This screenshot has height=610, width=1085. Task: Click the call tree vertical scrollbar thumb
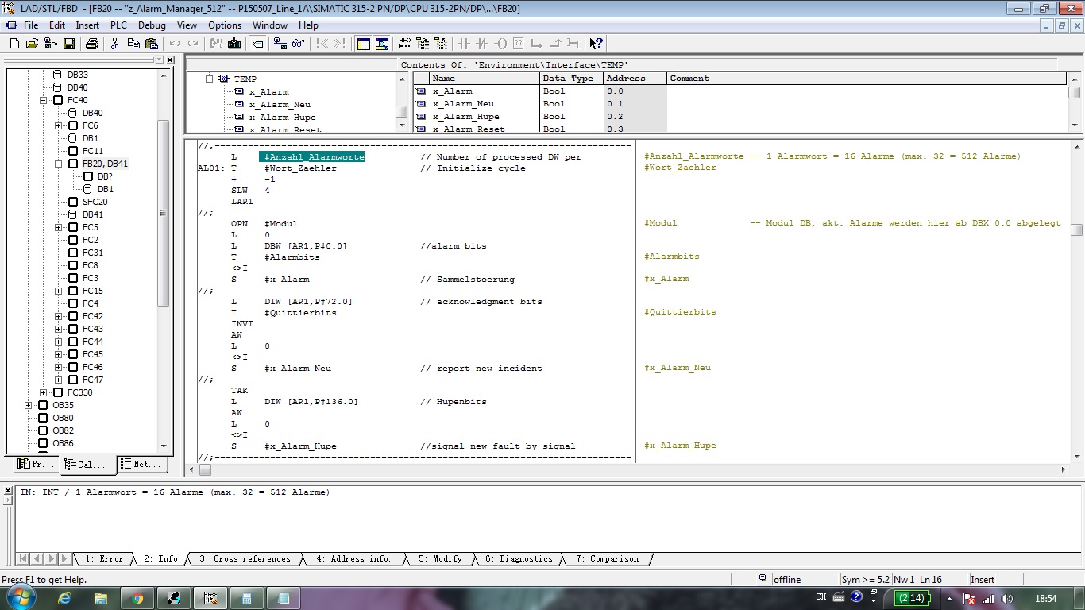(x=164, y=213)
